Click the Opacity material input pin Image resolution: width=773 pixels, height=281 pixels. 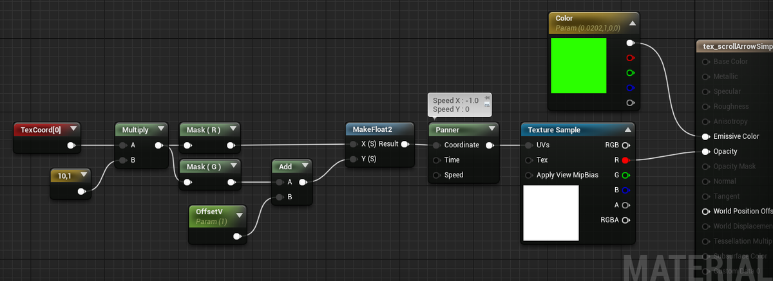coord(706,152)
